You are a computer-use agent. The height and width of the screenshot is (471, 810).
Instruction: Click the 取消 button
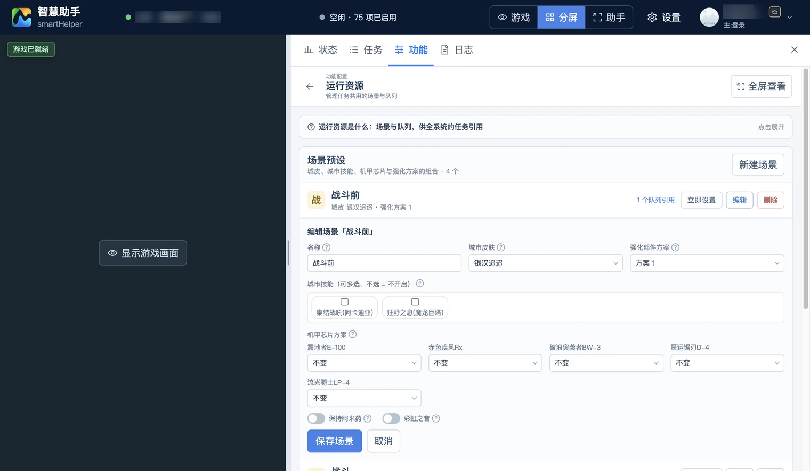383,441
